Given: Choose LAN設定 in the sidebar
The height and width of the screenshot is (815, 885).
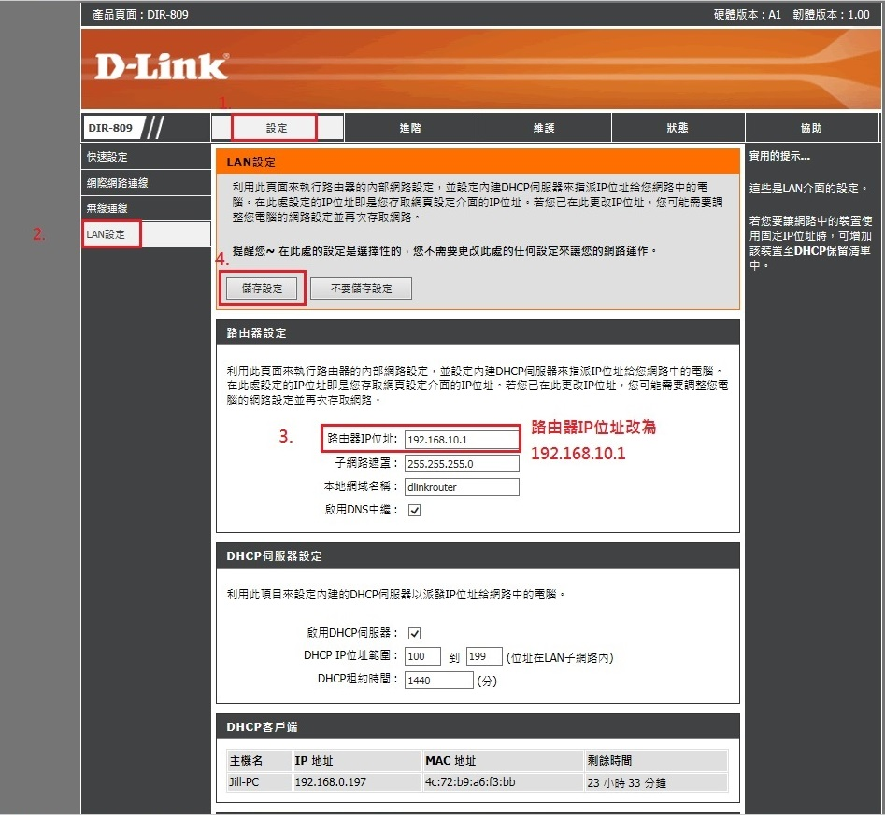Looking at the screenshot, I should (x=145, y=234).
